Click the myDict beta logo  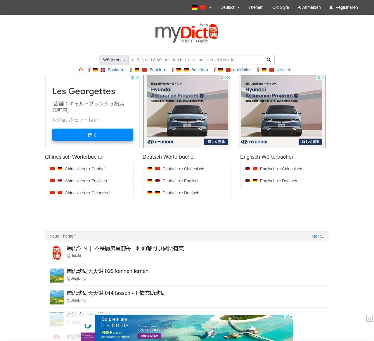[x=187, y=33]
